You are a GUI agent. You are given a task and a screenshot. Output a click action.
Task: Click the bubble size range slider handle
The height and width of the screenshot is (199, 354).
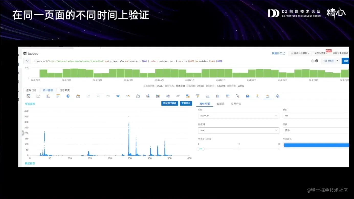[203, 149]
